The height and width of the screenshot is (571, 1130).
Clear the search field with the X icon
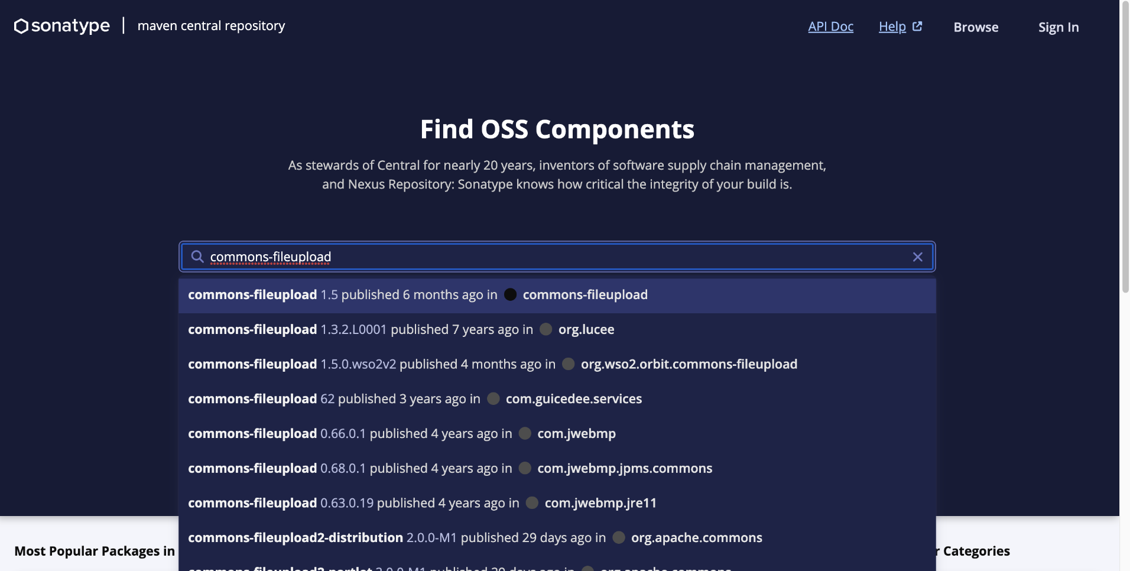(917, 257)
